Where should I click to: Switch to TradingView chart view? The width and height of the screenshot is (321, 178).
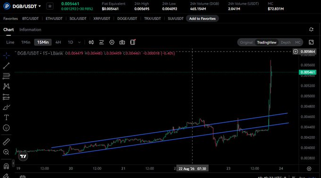pos(267,42)
